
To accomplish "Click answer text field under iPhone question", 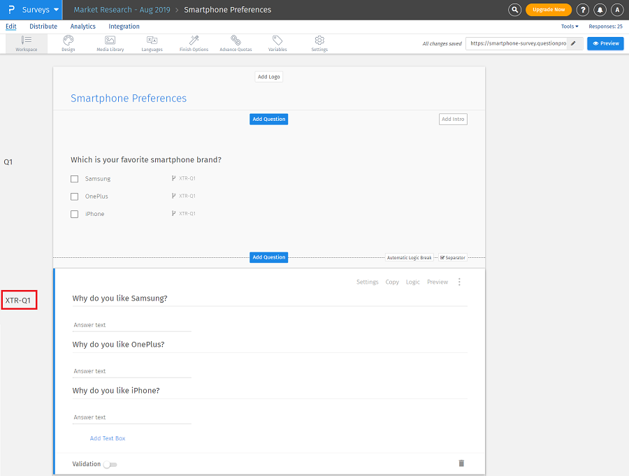I will [131, 417].
